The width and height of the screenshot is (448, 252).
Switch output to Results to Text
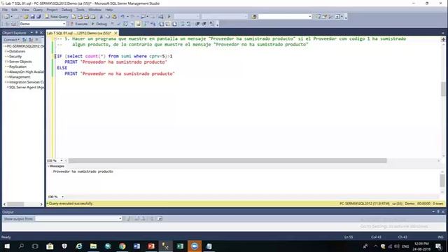point(162,24)
